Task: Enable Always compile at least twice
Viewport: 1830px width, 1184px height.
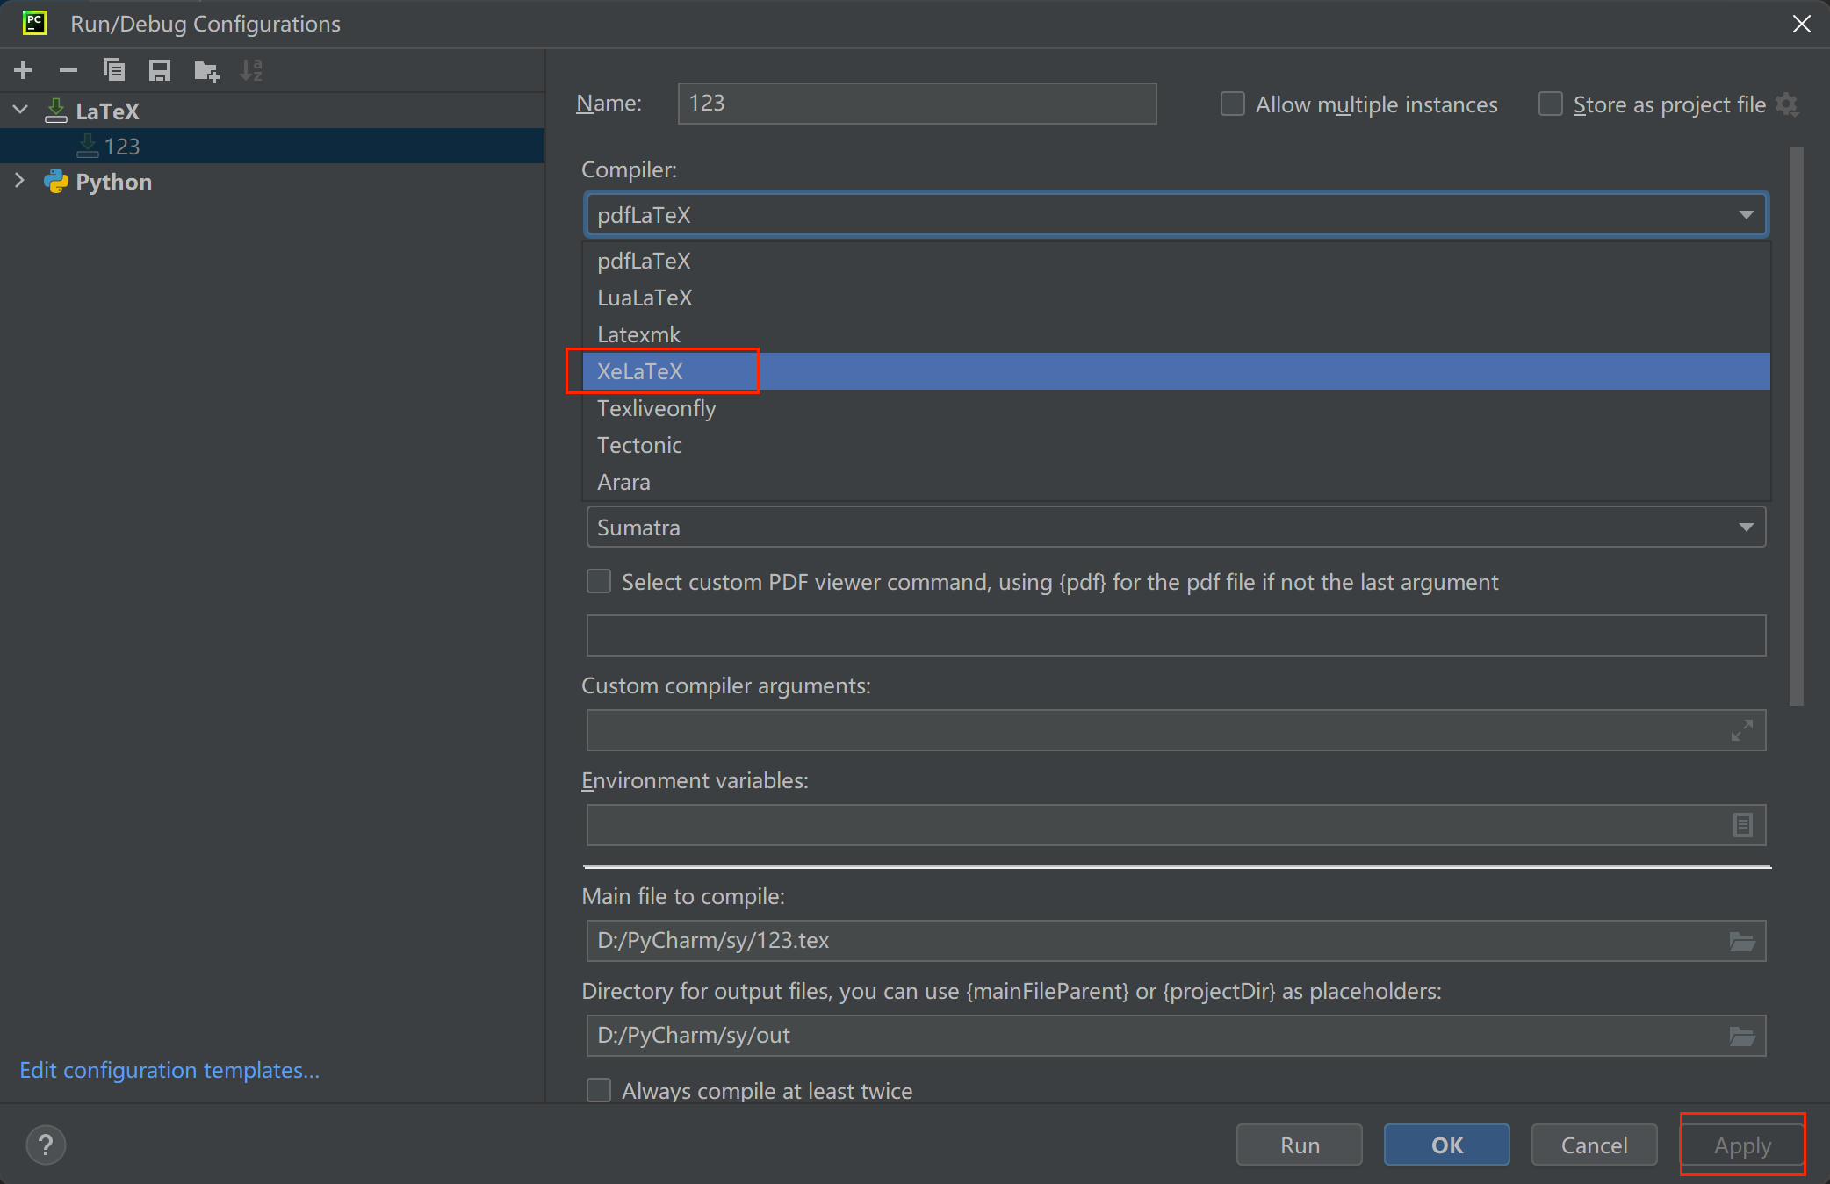Action: tap(599, 1090)
